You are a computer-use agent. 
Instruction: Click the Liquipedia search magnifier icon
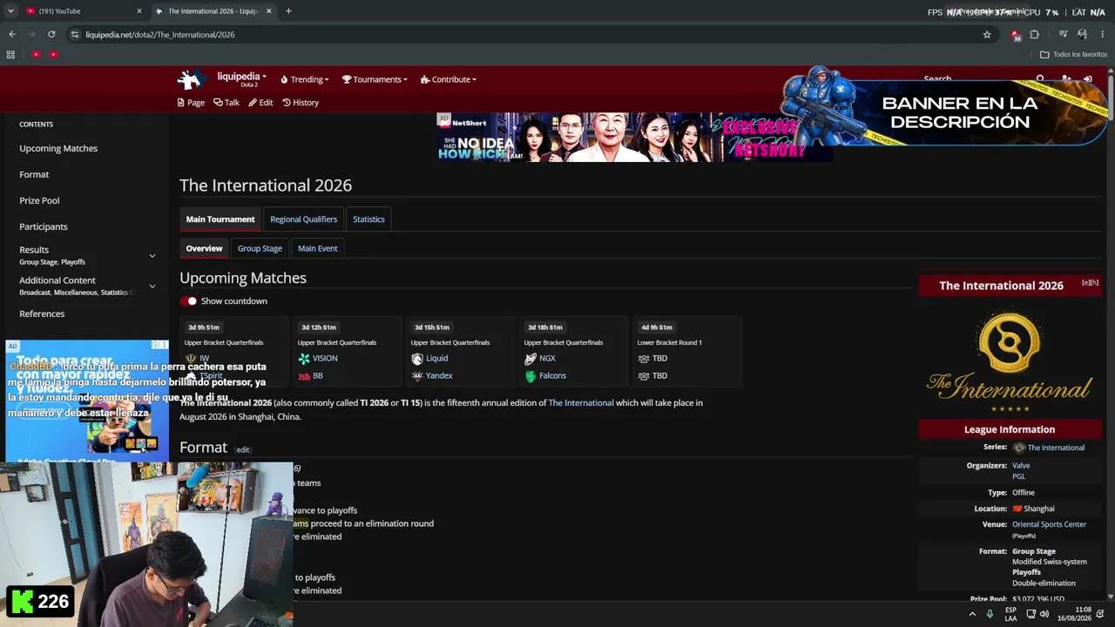[x=1040, y=79]
